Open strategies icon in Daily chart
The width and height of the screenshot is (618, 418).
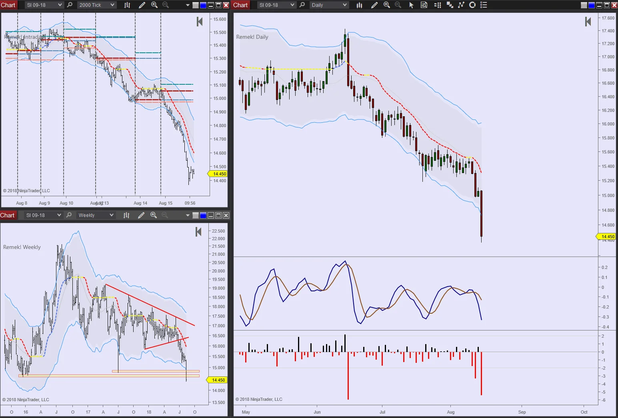[472, 5]
